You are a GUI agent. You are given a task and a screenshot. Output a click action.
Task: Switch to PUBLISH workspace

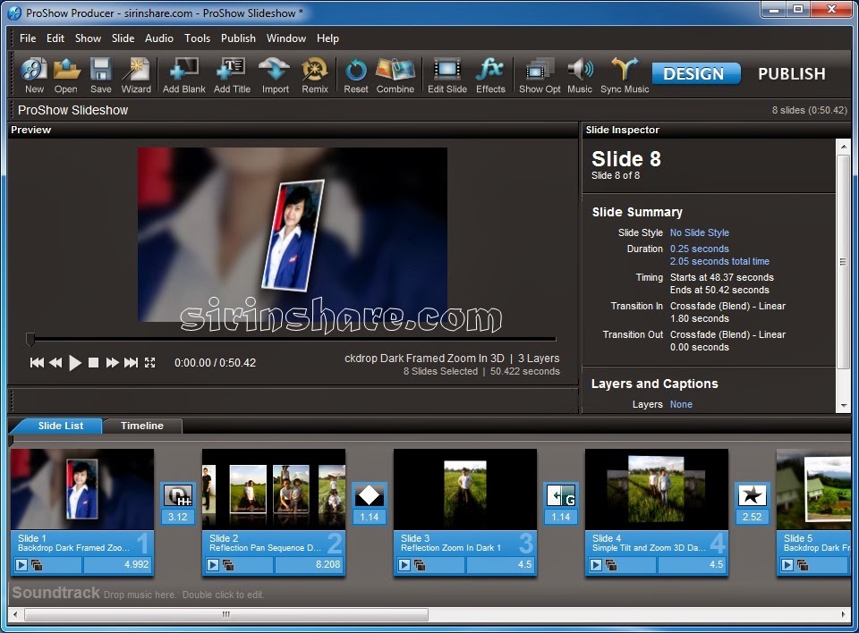coord(792,73)
